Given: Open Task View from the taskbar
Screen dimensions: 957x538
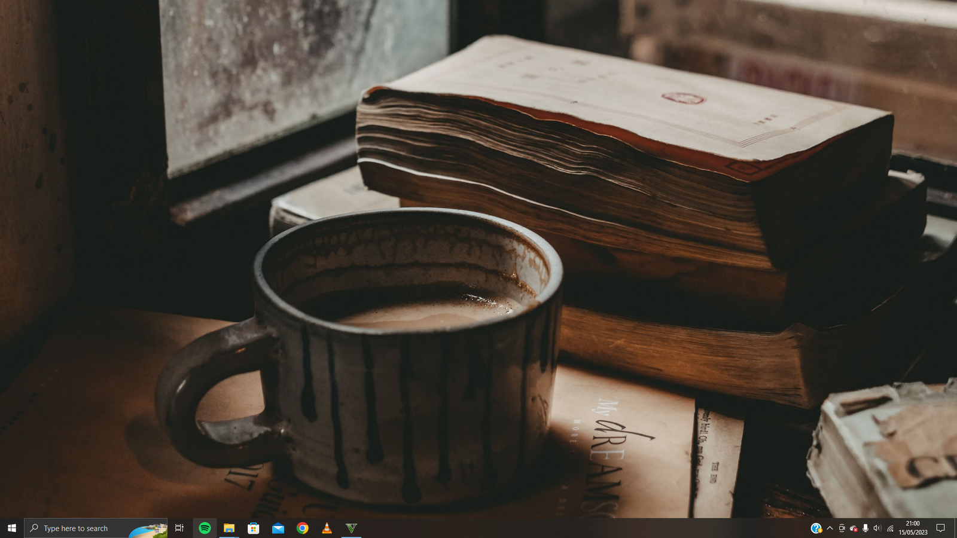Looking at the screenshot, I should [x=179, y=528].
